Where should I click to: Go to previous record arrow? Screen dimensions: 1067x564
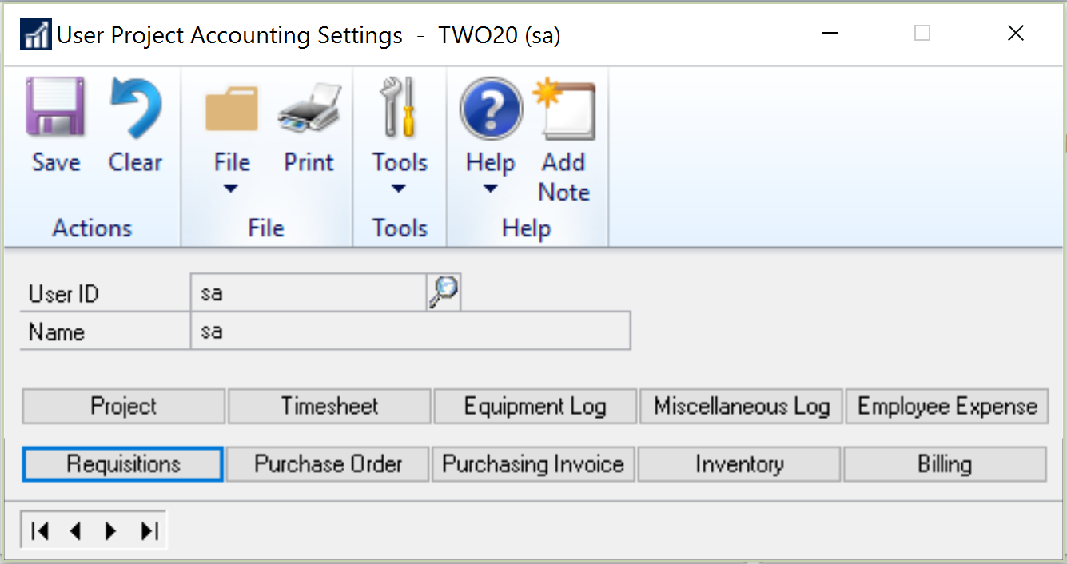coord(76,530)
